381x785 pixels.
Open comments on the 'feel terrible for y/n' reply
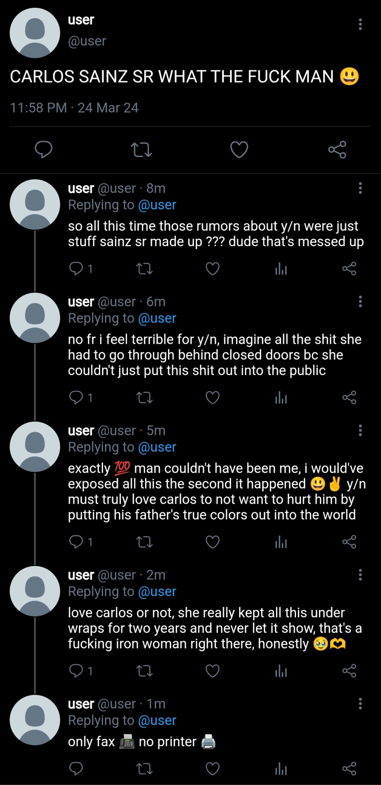76,397
